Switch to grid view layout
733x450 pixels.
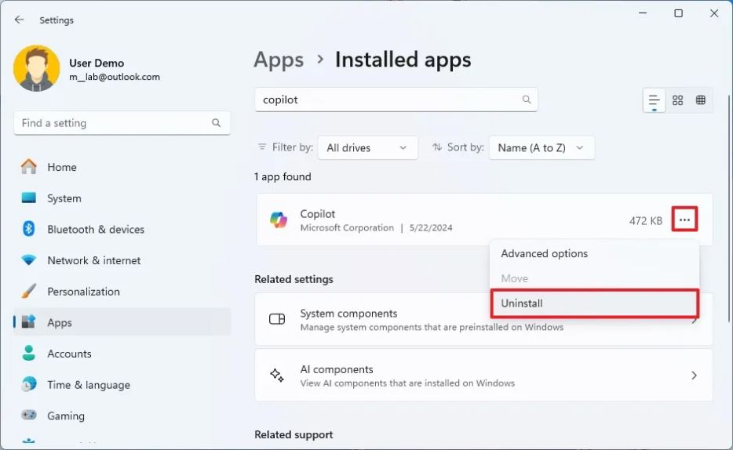678,100
